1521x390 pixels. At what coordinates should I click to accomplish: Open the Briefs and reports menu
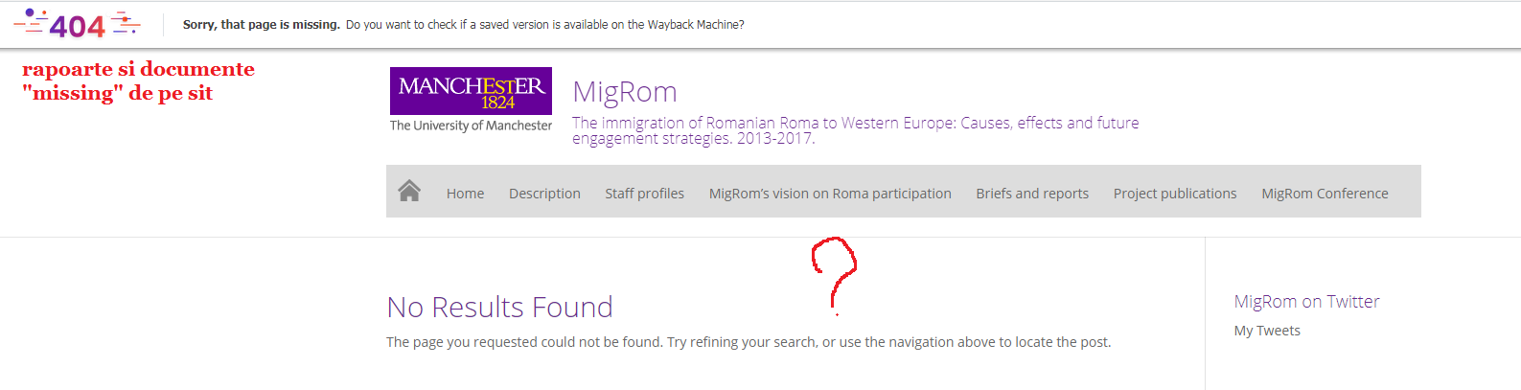coord(1032,194)
